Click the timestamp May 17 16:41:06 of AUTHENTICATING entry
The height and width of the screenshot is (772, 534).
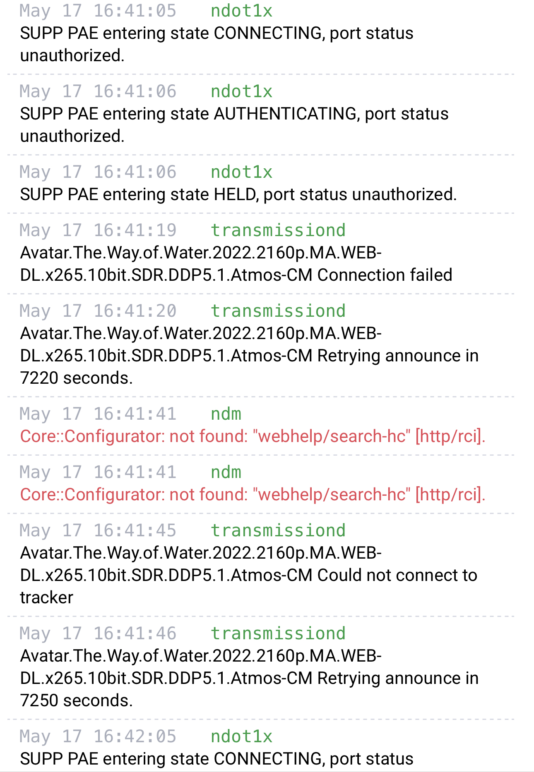click(98, 91)
